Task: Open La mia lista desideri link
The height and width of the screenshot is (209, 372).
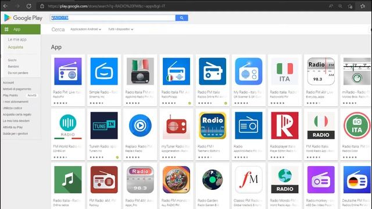Action: (x=16, y=121)
